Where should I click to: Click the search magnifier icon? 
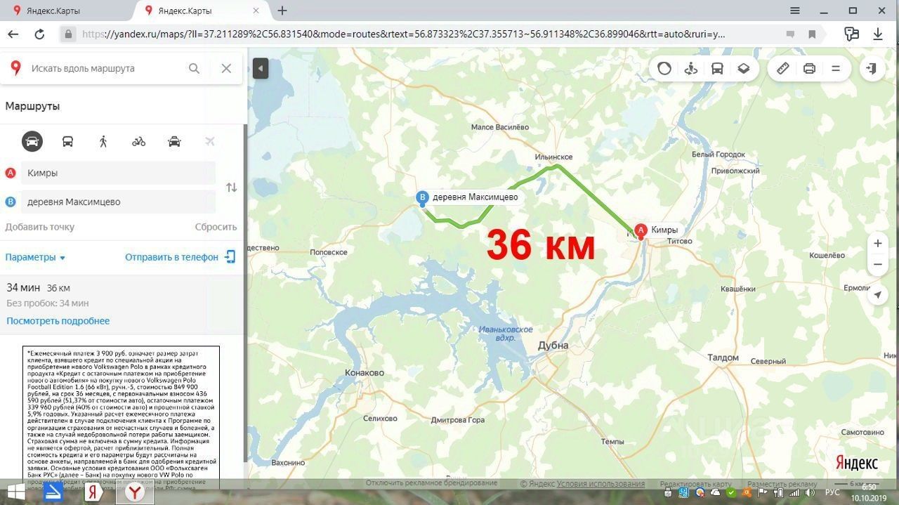click(x=194, y=68)
